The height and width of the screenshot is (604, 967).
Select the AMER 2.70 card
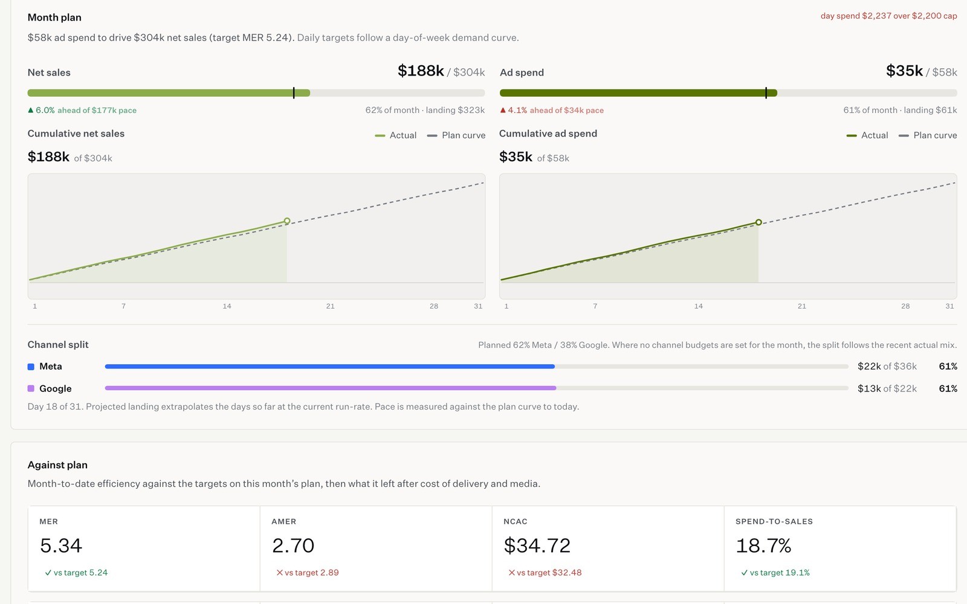tap(376, 548)
